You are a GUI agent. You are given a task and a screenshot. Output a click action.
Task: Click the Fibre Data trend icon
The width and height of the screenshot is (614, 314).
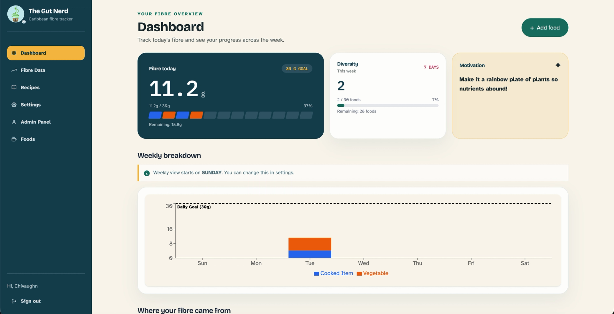pos(14,70)
